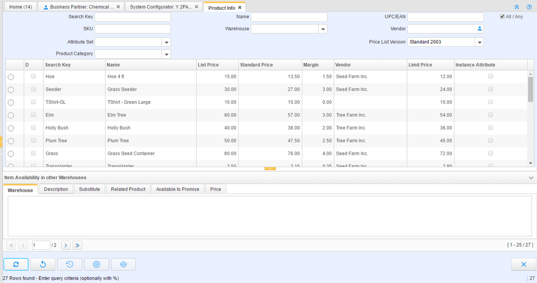This screenshot has height=283, width=537.
Task: Switch to the Available to Promise tab
Action: pyautogui.click(x=177, y=189)
